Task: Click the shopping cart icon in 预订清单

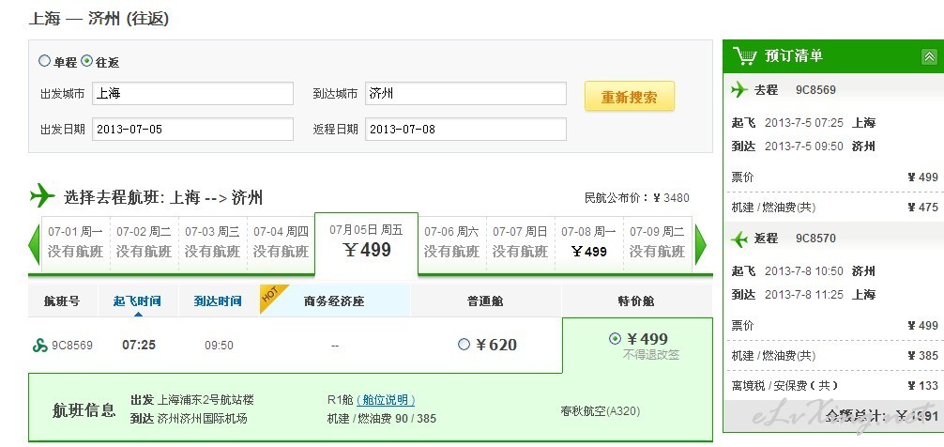Action: pos(746,55)
